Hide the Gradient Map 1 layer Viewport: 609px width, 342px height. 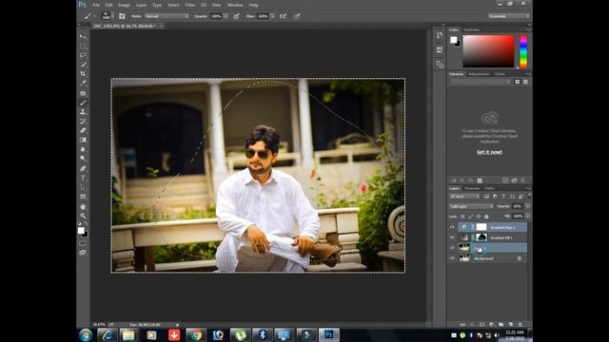click(452, 227)
